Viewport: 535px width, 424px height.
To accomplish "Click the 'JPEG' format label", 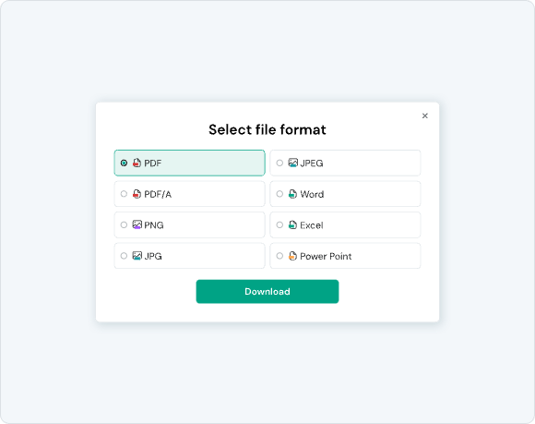I will [x=312, y=164].
